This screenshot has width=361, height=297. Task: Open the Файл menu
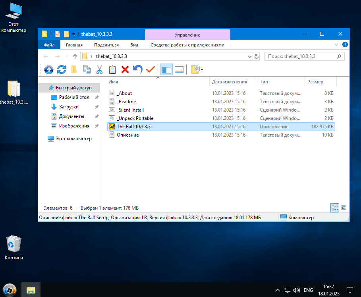pyautogui.click(x=49, y=45)
